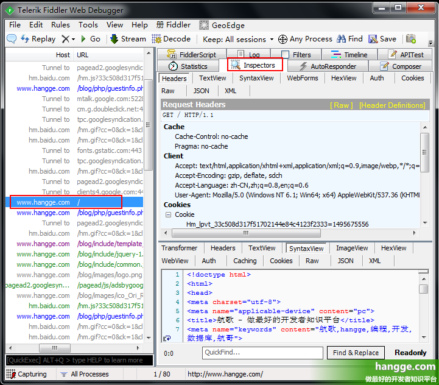Open the Remove sessions dropdown arrow

pos(73,39)
